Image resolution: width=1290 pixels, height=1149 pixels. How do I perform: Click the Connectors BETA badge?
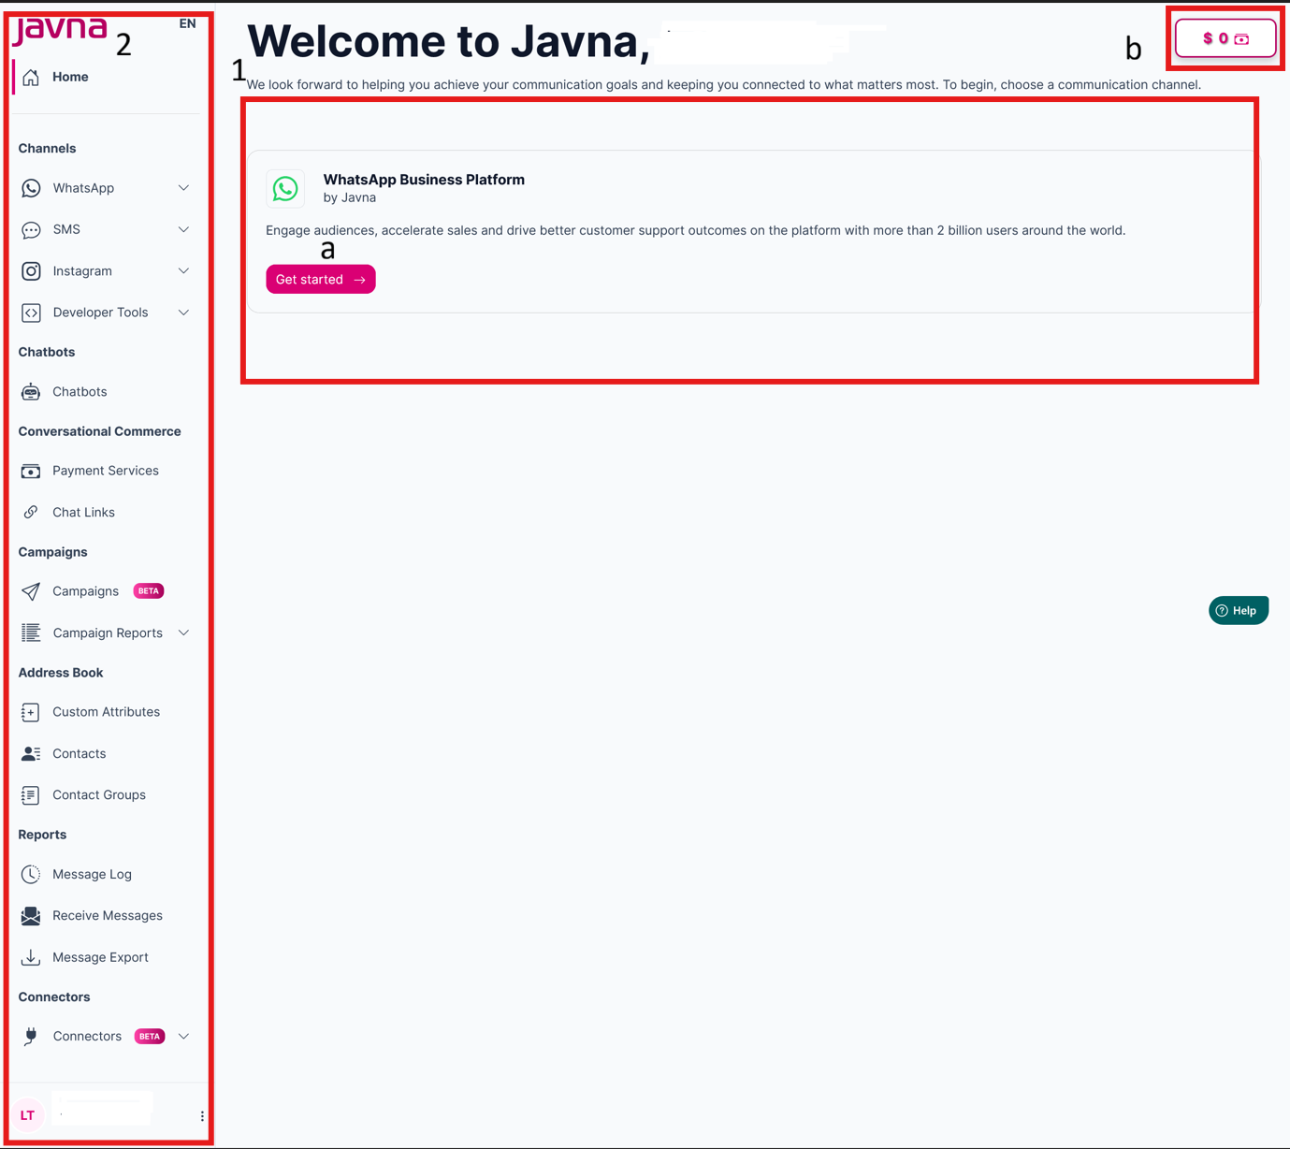(x=150, y=1036)
